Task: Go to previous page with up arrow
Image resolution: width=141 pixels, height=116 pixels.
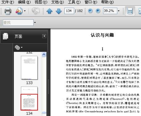Action: 49,11
